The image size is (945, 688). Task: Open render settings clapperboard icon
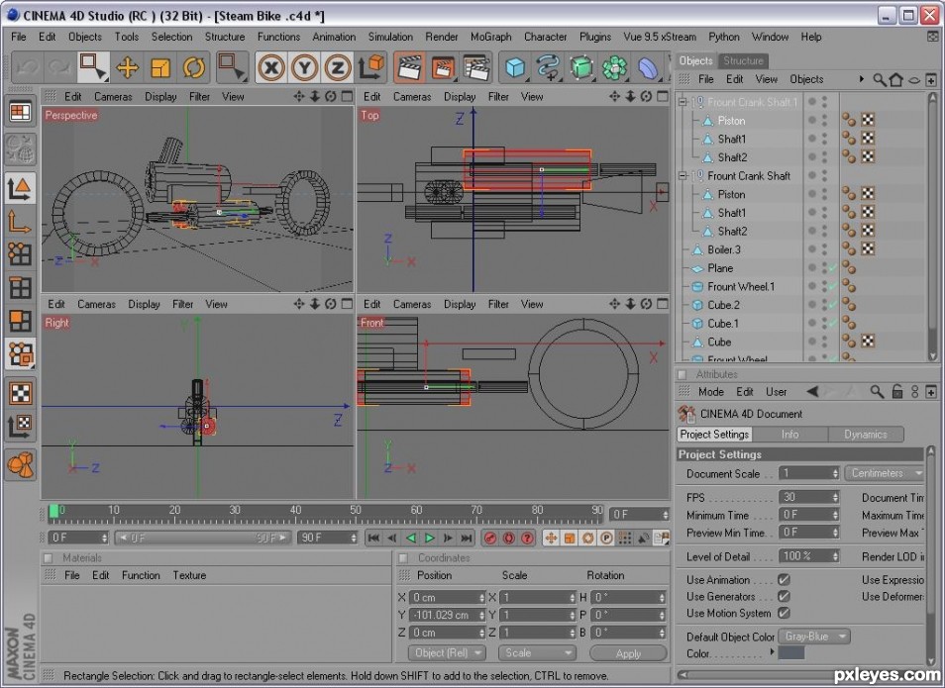tap(476, 67)
